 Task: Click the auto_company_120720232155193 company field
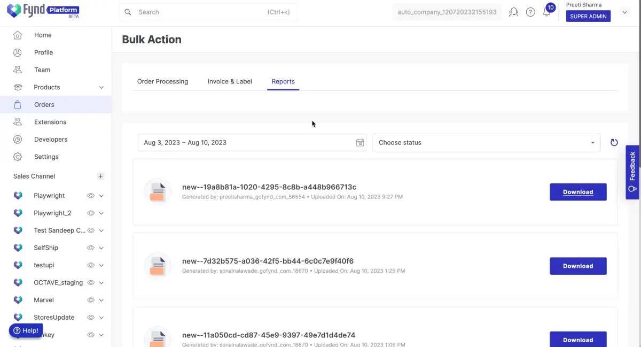pos(447,12)
